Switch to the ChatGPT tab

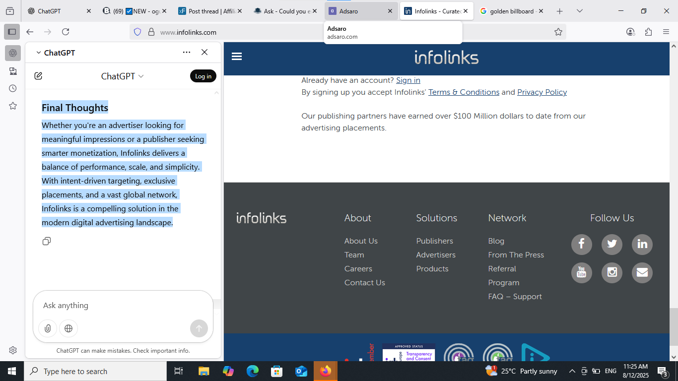coord(60,11)
